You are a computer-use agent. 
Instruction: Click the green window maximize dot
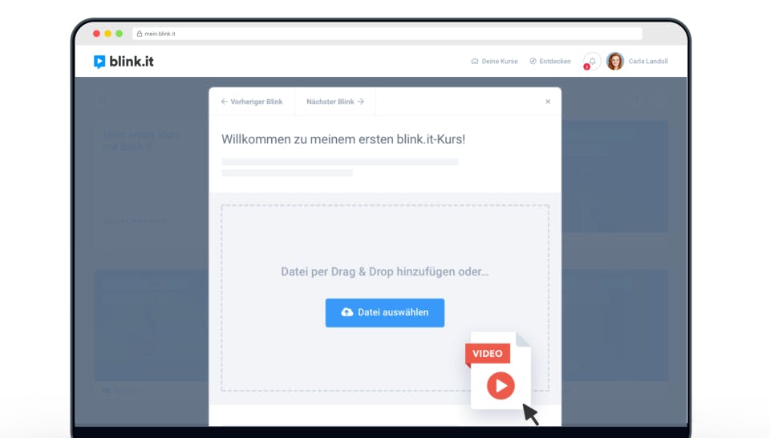tap(119, 34)
